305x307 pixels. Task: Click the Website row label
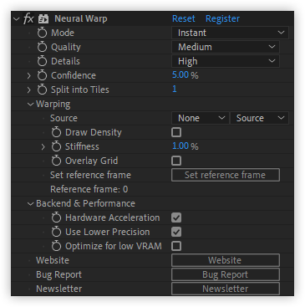53,260
